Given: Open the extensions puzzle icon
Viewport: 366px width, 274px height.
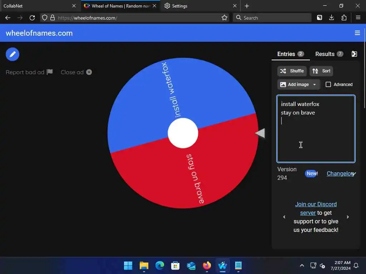Looking at the screenshot, I should click(344, 18).
